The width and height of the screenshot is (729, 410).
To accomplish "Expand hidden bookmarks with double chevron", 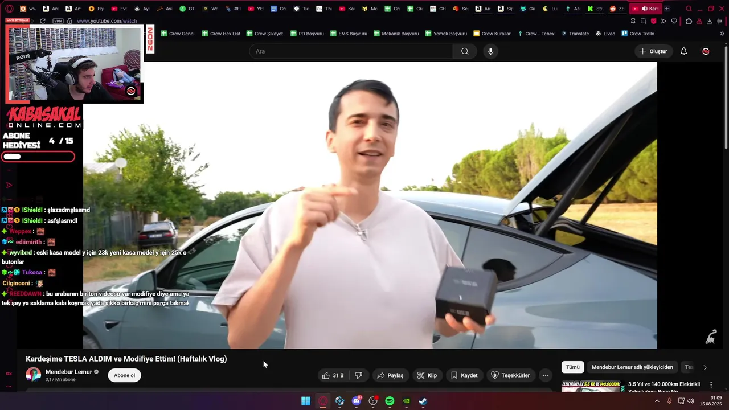I will click(x=722, y=34).
